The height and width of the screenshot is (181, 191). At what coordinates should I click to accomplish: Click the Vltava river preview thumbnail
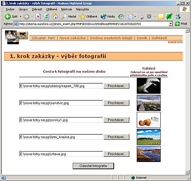click(x=148, y=154)
